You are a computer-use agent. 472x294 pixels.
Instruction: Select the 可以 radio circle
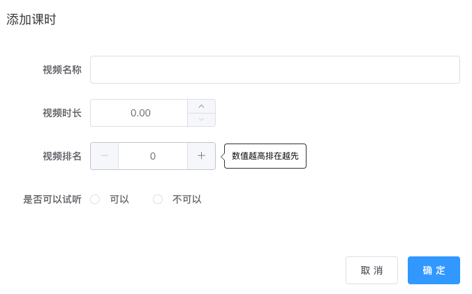95,199
